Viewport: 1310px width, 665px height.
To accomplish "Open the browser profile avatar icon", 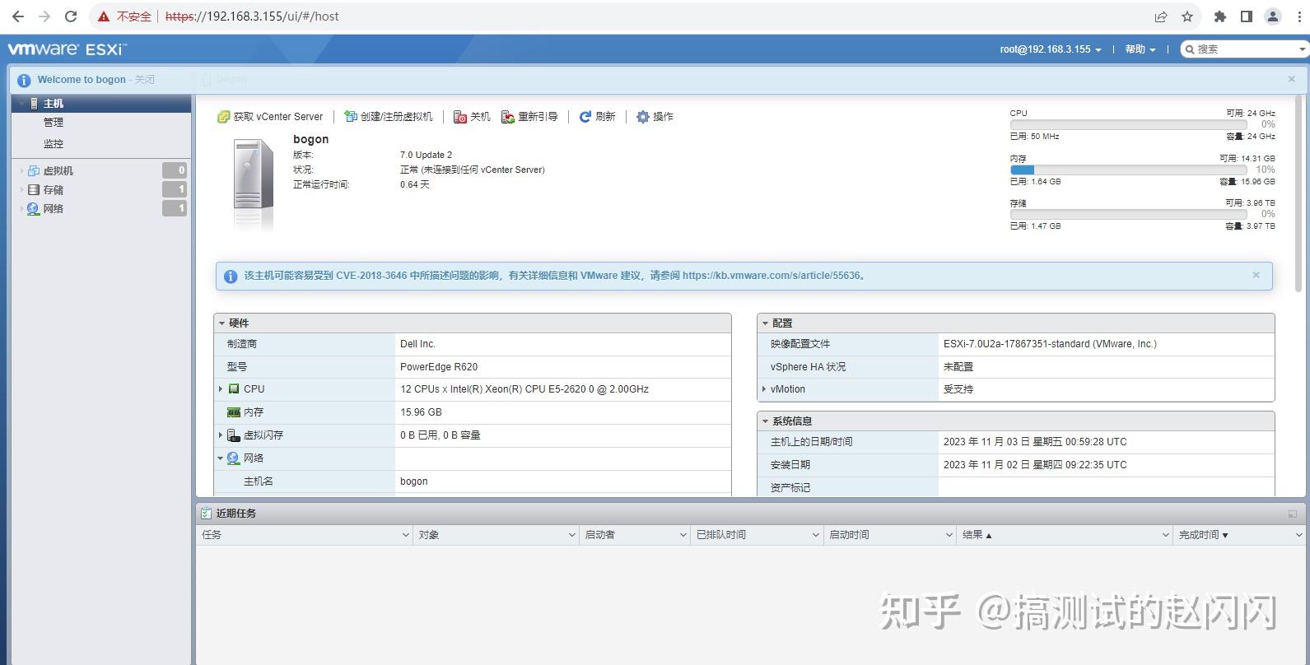I will click(x=1273, y=16).
